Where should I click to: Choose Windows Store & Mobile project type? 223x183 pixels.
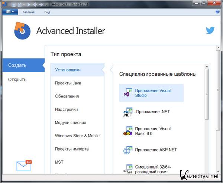(77, 136)
